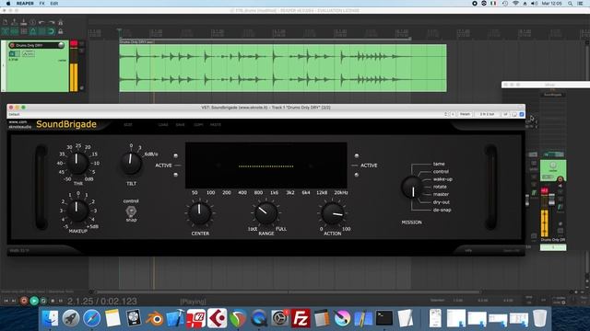
Task: Select the 'master' mission mode
Action: (x=441, y=194)
